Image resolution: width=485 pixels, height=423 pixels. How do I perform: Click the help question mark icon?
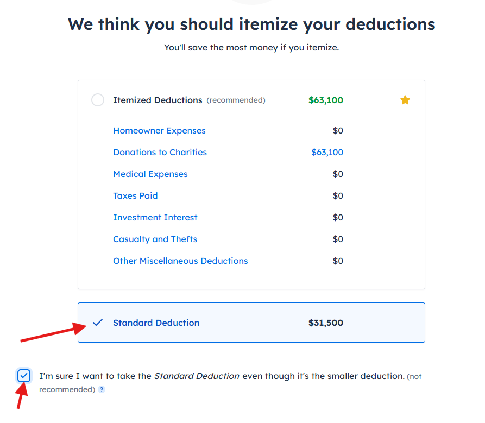coord(102,390)
